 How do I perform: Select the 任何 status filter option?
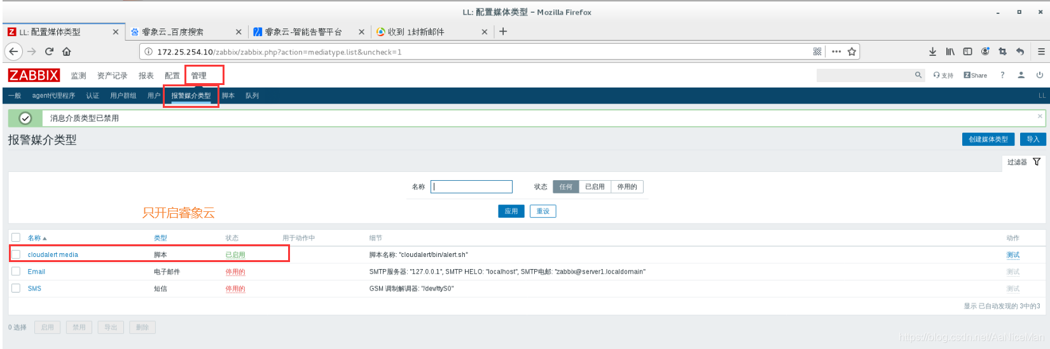click(x=566, y=187)
